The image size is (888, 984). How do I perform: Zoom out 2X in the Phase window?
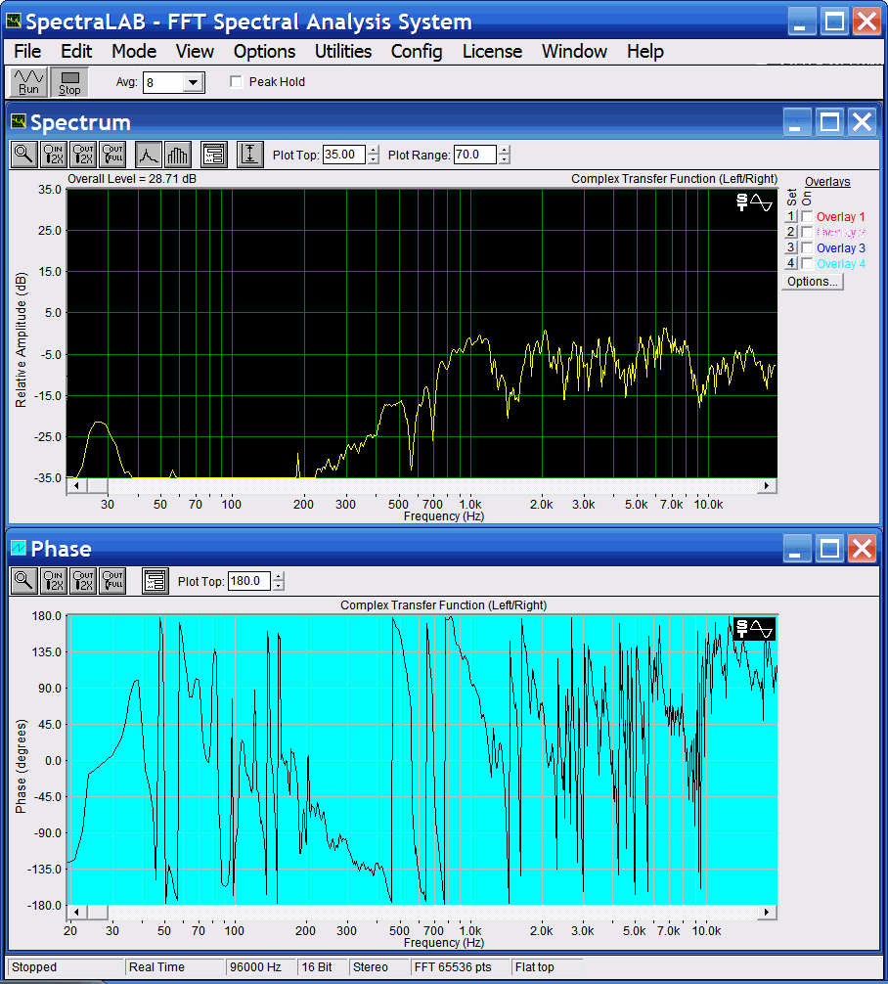[84, 581]
